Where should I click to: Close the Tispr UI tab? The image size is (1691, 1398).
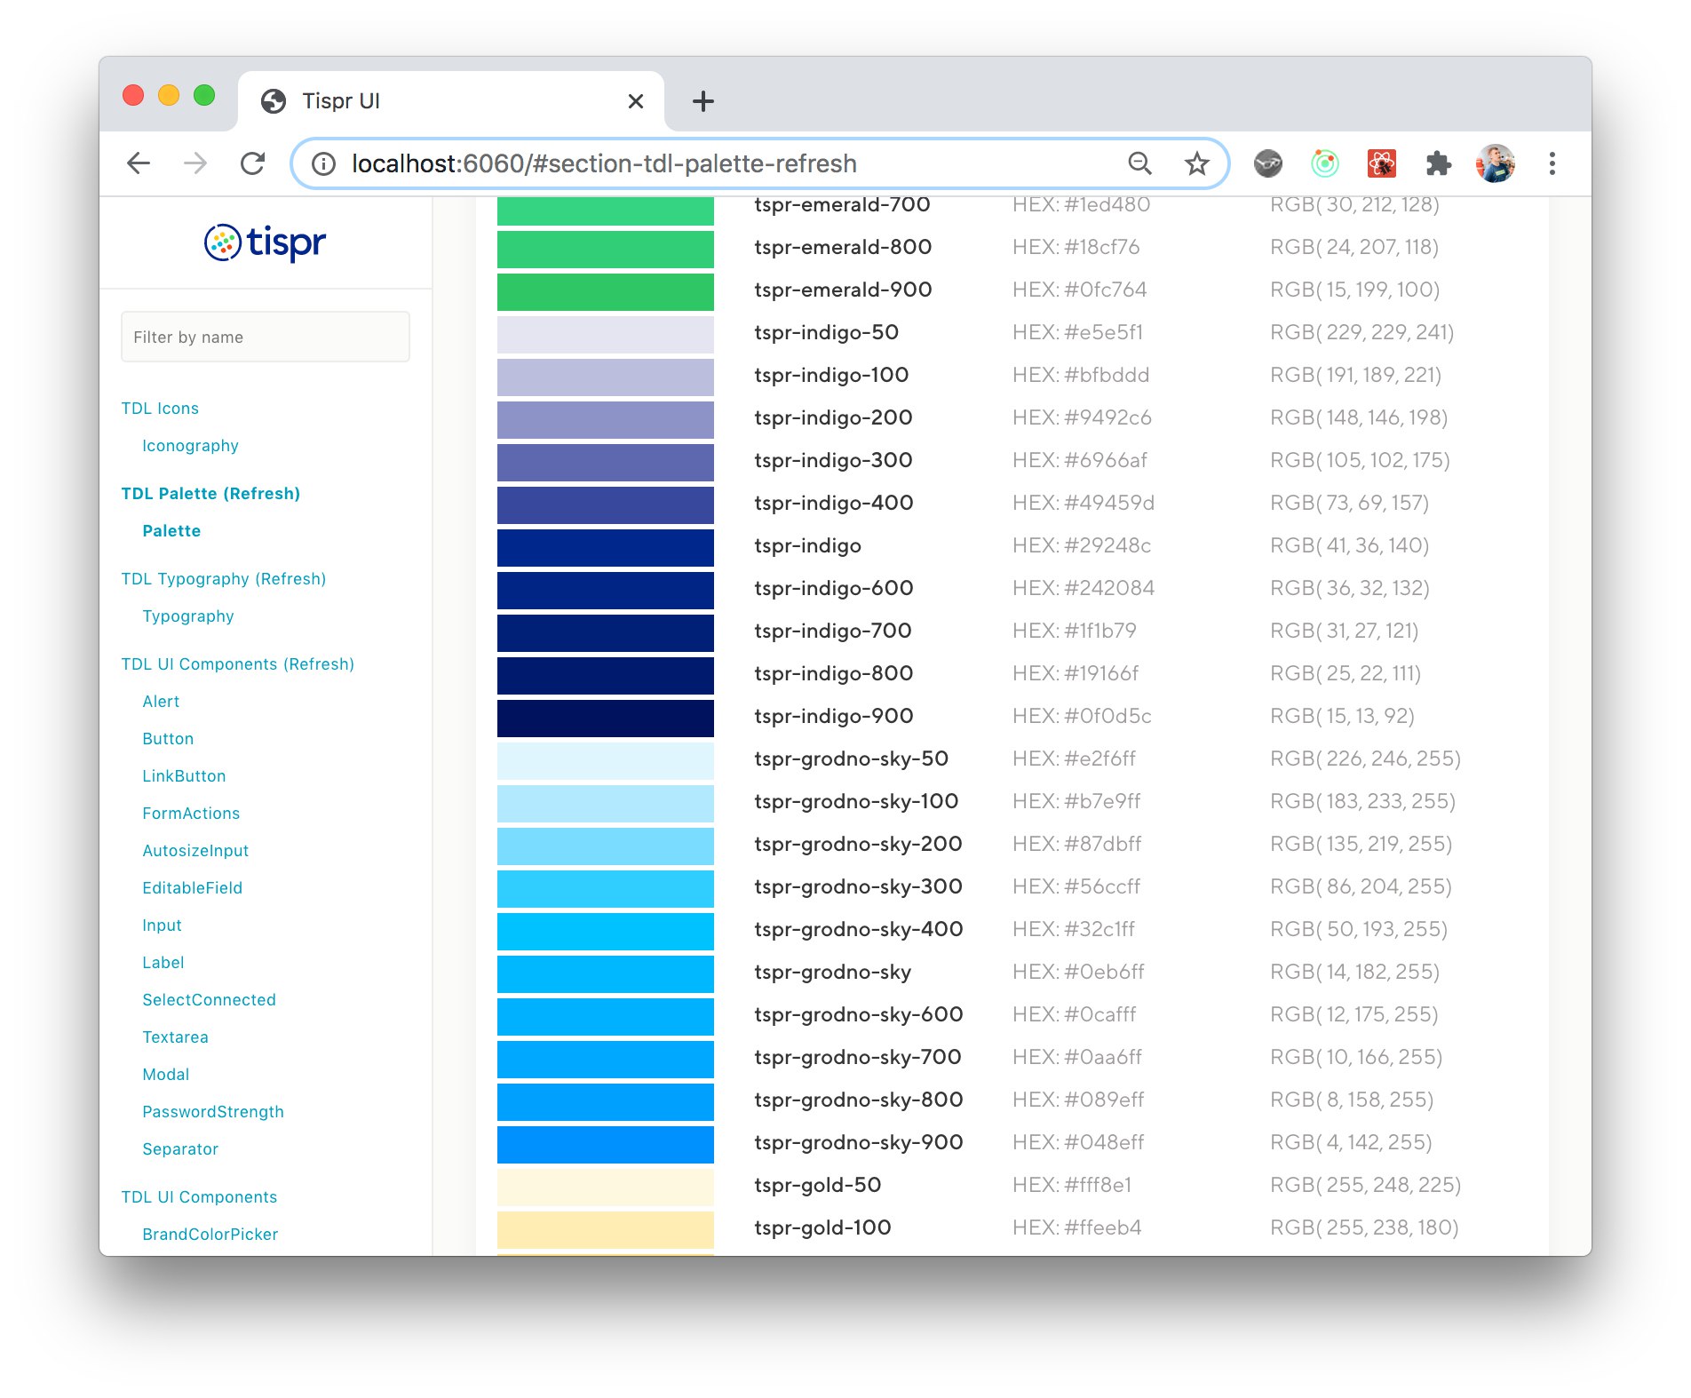click(635, 101)
